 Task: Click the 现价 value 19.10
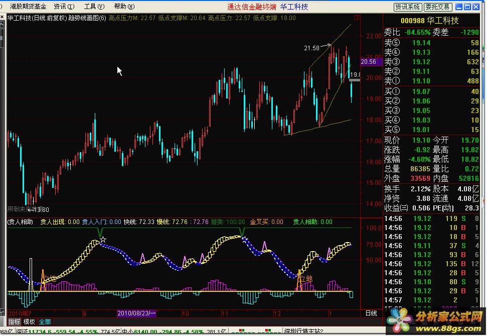pos(421,140)
